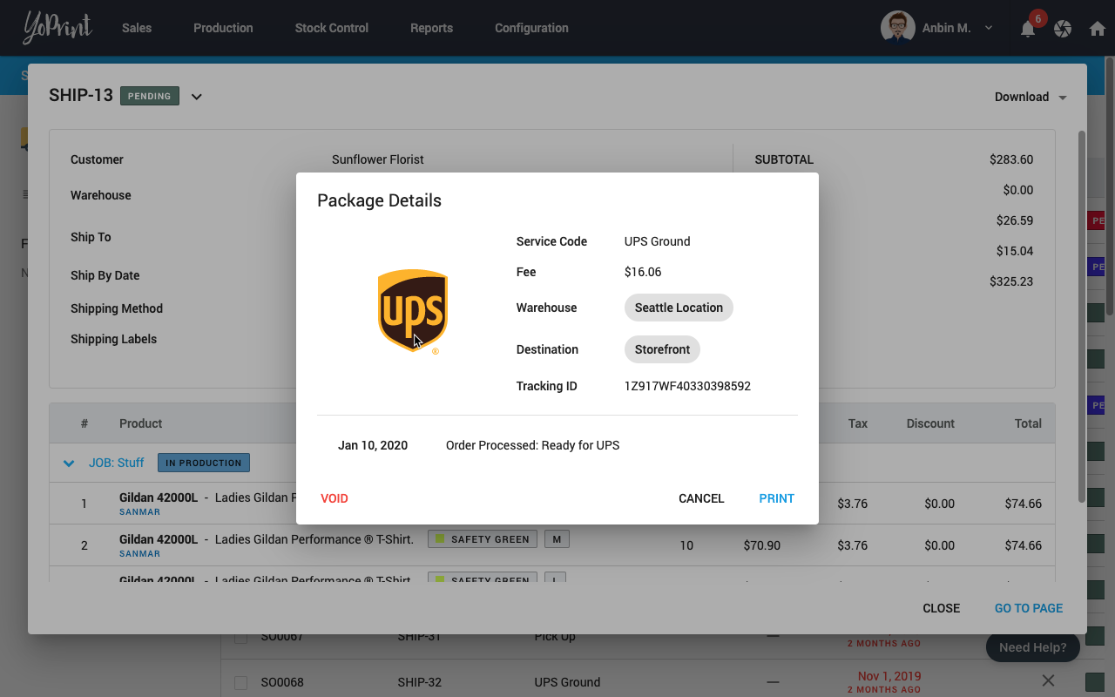The height and width of the screenshot is (697, 1115).
Task: Open the Sales menu
Action: tap(137, 28)
